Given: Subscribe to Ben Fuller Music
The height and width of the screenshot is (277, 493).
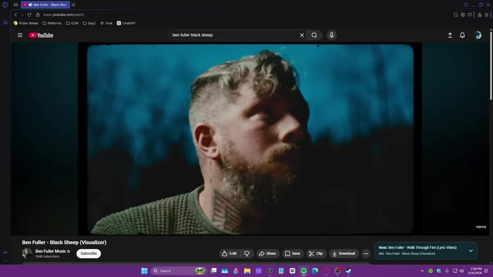Looking at the screenshot, I should tap(89, 254).
